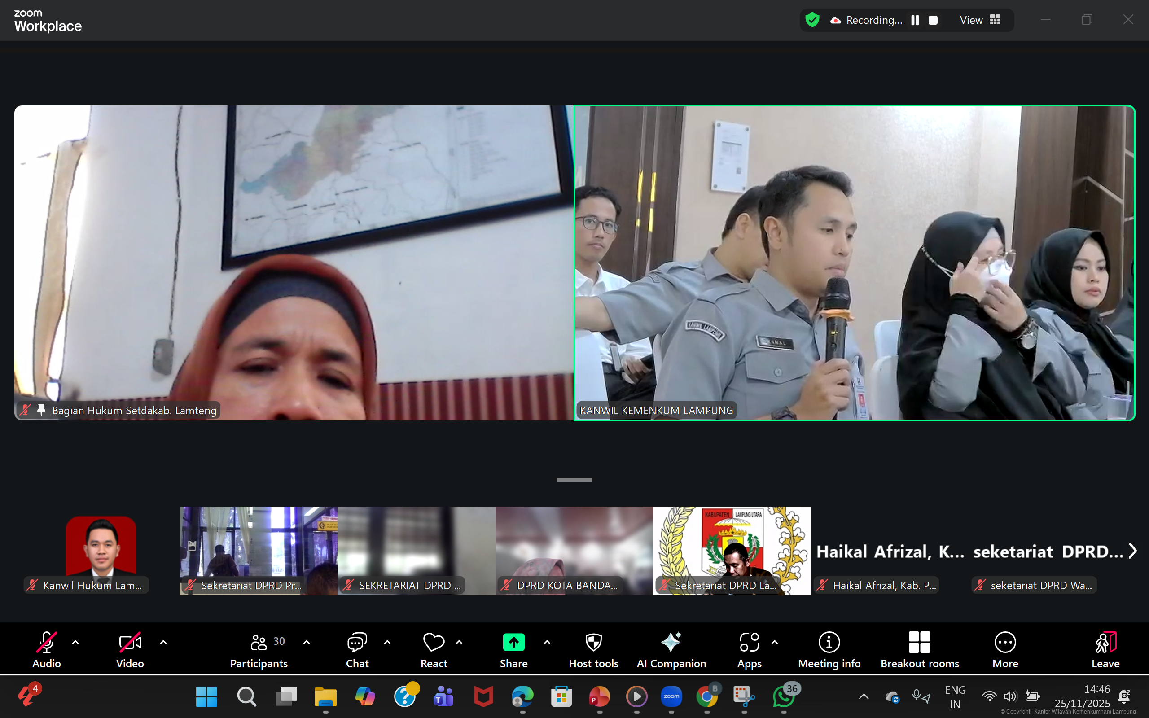Open the More options menu

[1005, 650]
